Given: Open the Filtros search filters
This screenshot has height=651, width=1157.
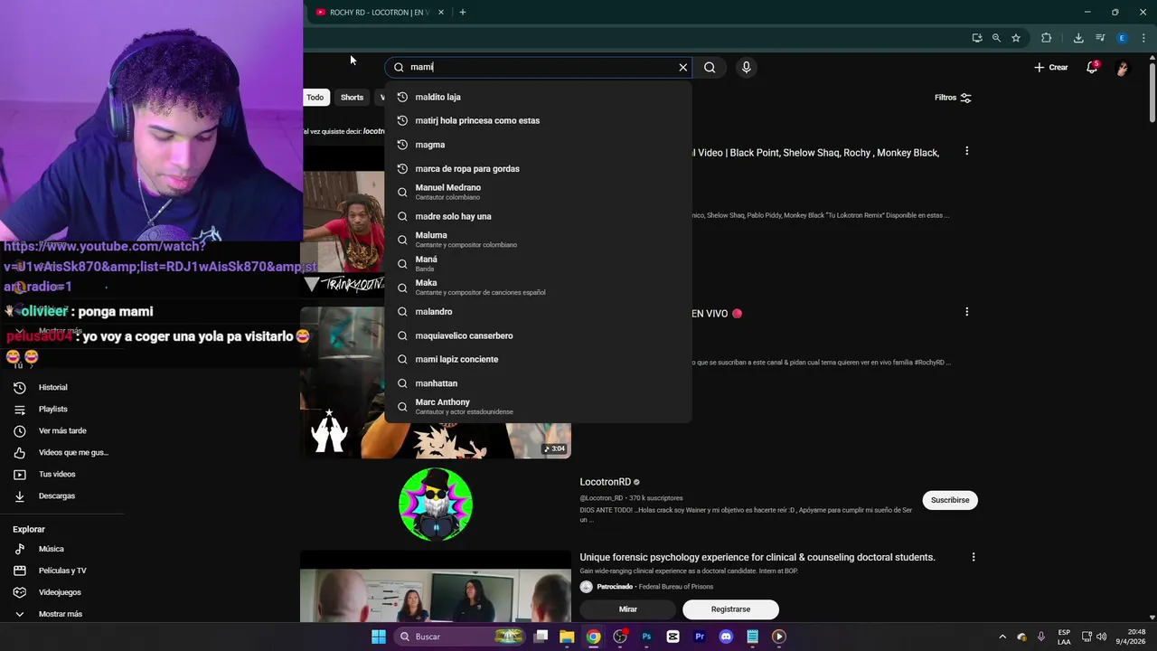Looking at the screenshot, I should [953, 98].
